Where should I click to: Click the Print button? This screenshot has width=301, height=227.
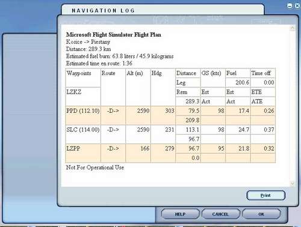[x=265, y=195]
